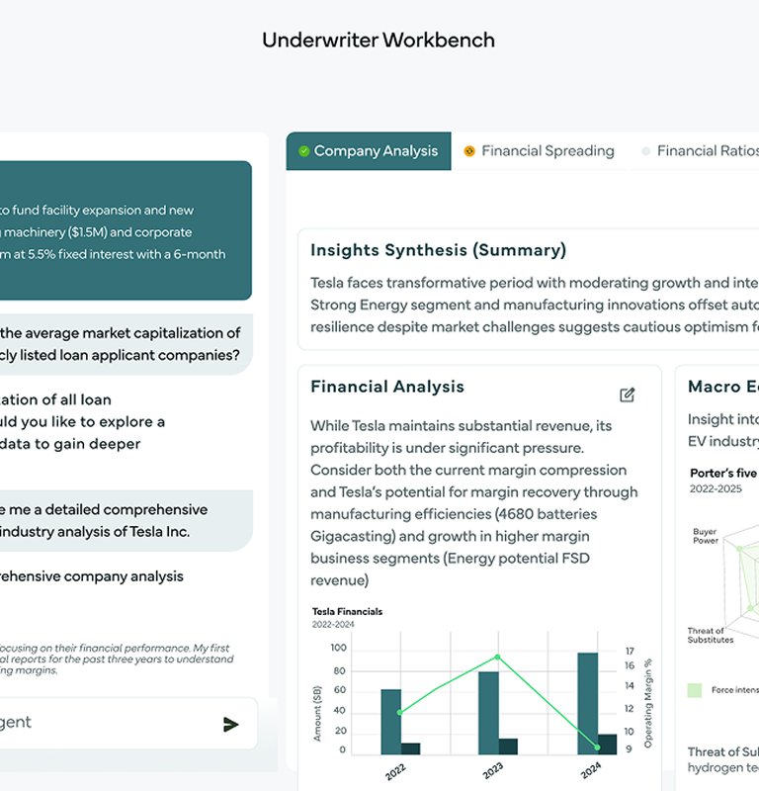Click the green check icon on Company Analysis
This screenshot has height=791, width=759.
[x=303, y=151]
